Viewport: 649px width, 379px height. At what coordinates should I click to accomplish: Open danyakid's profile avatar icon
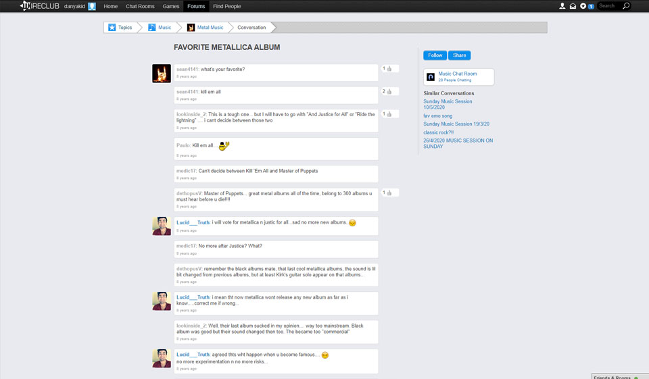point(92,6)
